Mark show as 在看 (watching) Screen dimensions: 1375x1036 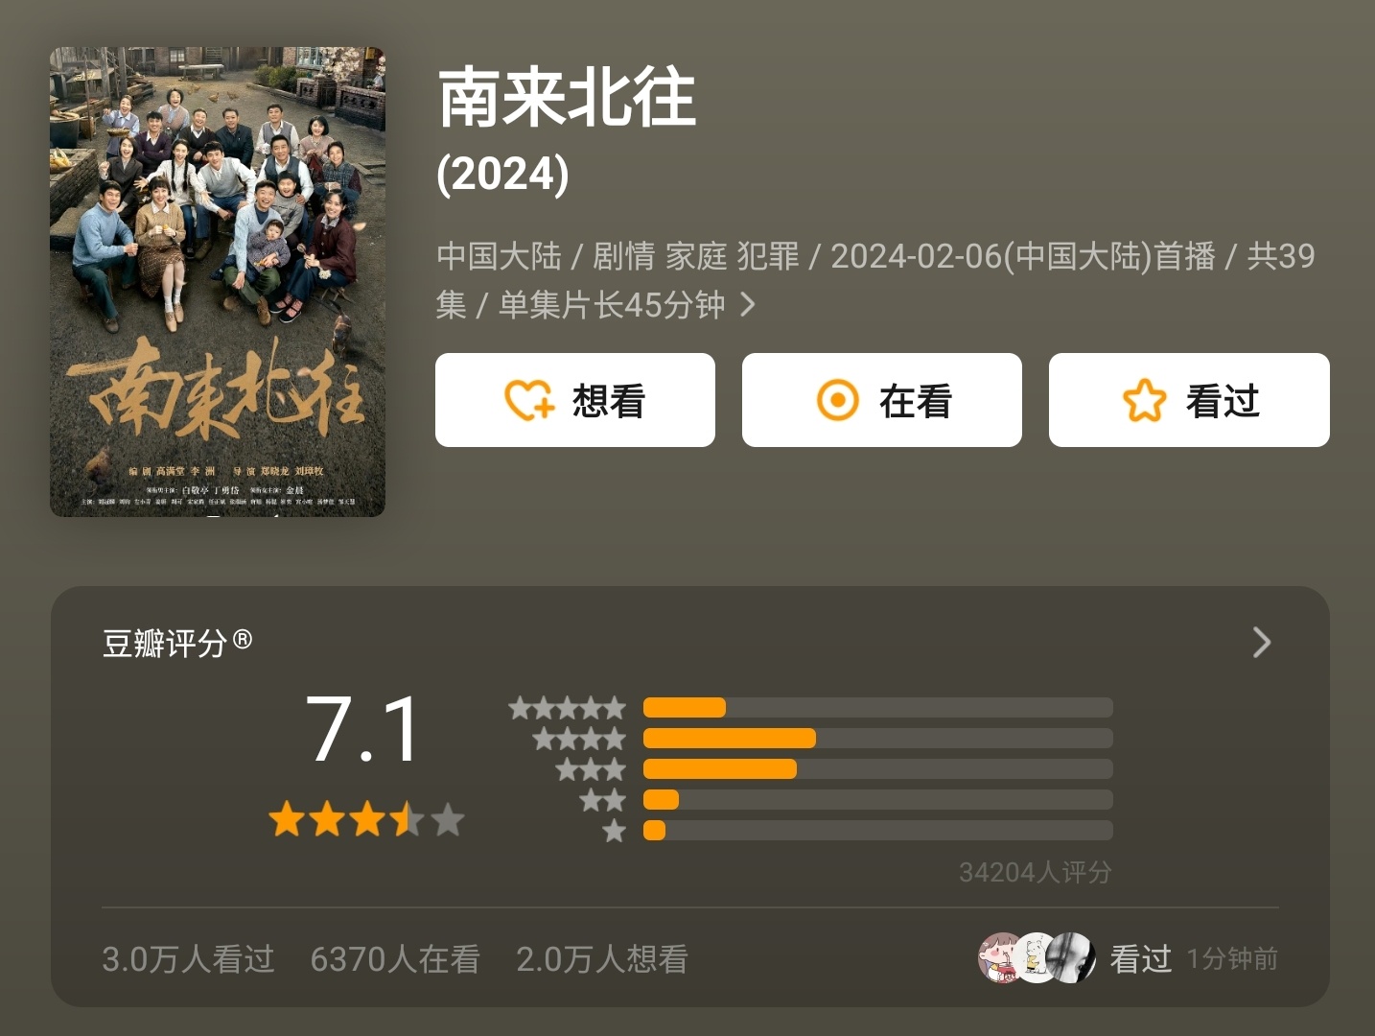882,400
